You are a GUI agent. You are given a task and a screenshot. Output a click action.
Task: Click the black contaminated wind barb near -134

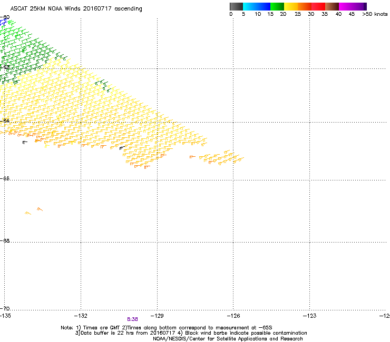(25, 142)
